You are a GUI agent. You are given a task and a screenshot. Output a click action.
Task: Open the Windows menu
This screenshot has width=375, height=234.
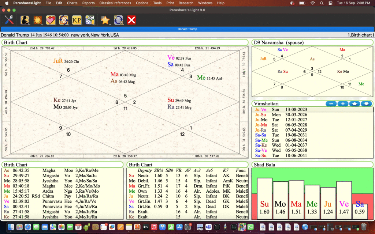tap(205, 3)
